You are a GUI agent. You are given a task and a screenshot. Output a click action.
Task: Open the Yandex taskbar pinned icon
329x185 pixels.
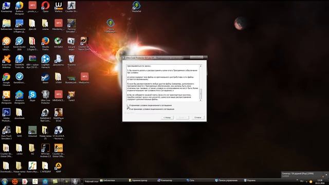[25, 181]
